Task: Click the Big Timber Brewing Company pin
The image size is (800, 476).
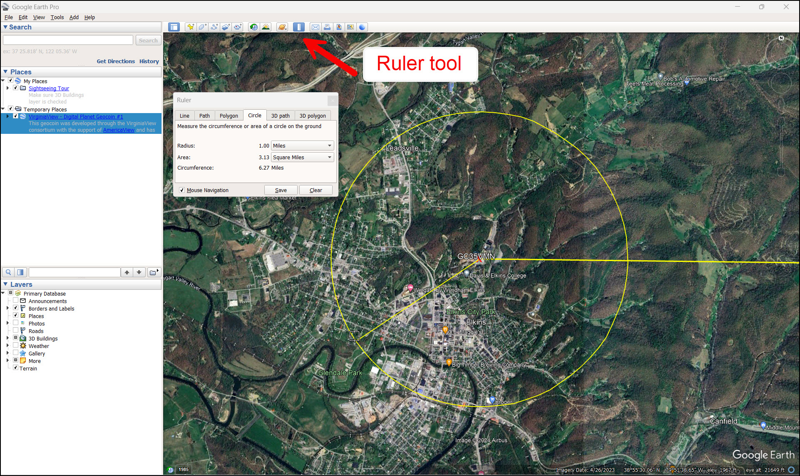Action: coord(449,362)
